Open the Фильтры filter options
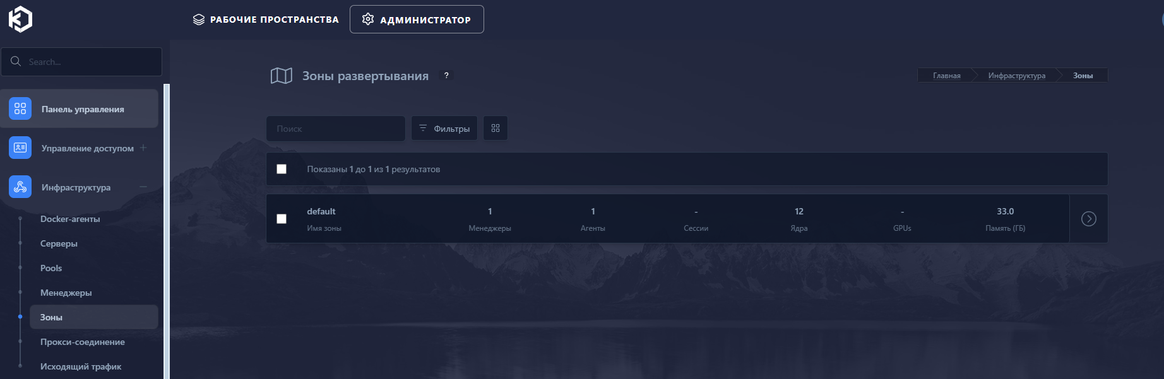The height and width of the screenshot is (379, 1164). pyautogui.click(x=444, y=128)
